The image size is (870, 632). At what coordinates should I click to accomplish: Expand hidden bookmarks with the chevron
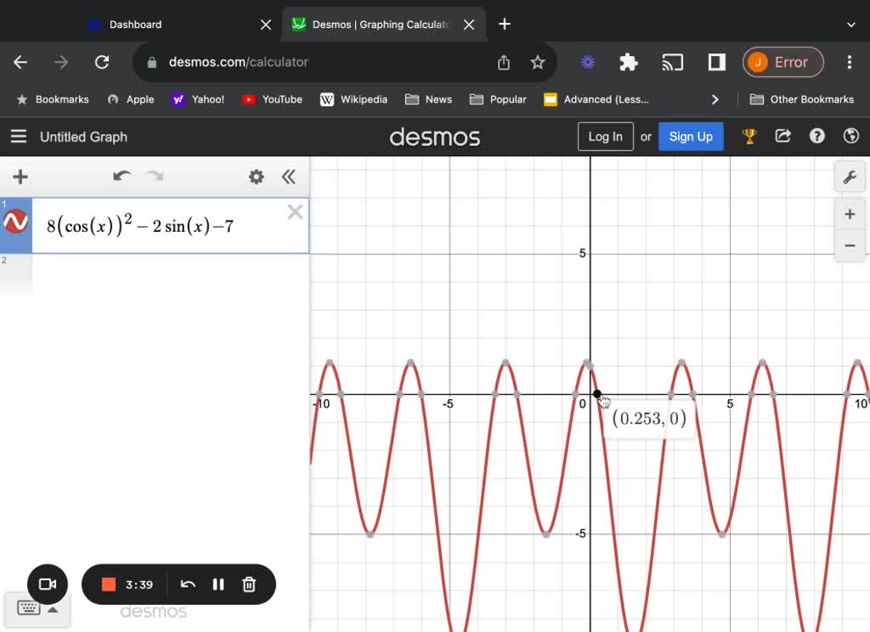(715, 99)
